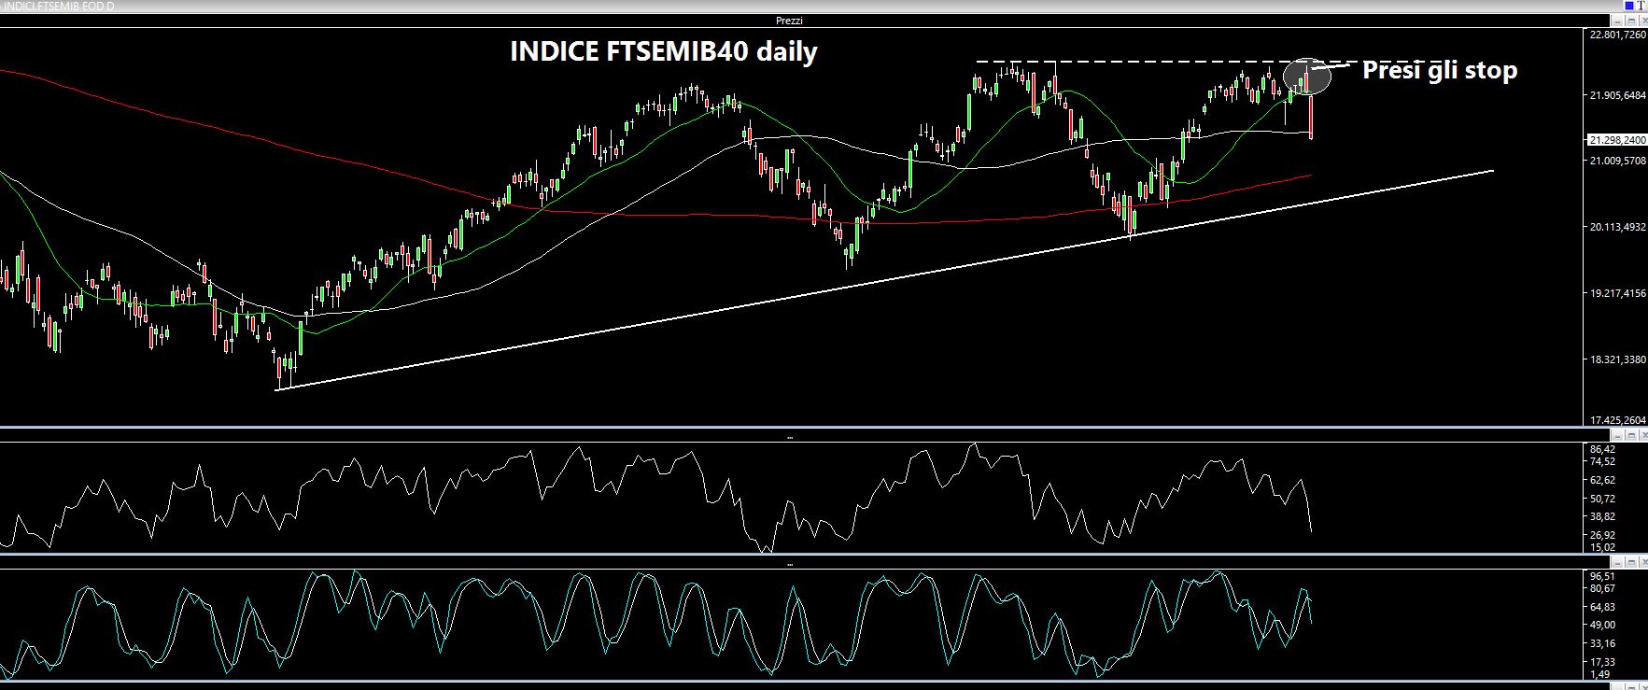Image resolution: width=1648 pixels, height=690 pixels.
Task: Click oscillator scale value 62,62
Action: (x=1602, y=480)
